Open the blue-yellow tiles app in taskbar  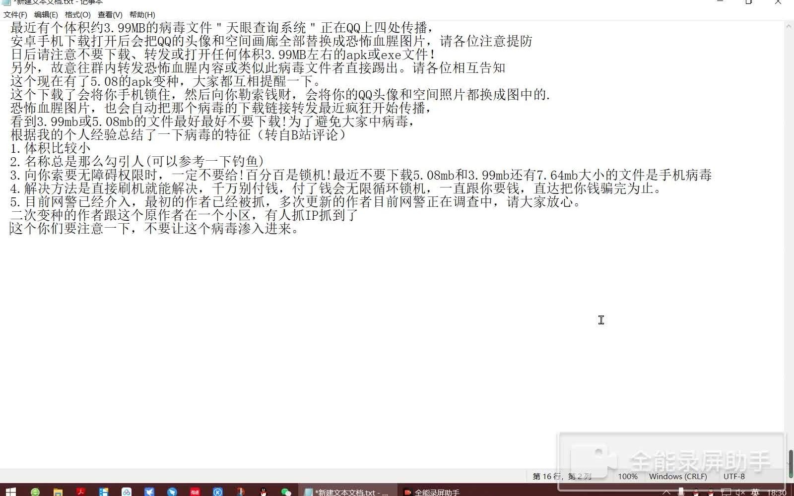pos(103,492)
